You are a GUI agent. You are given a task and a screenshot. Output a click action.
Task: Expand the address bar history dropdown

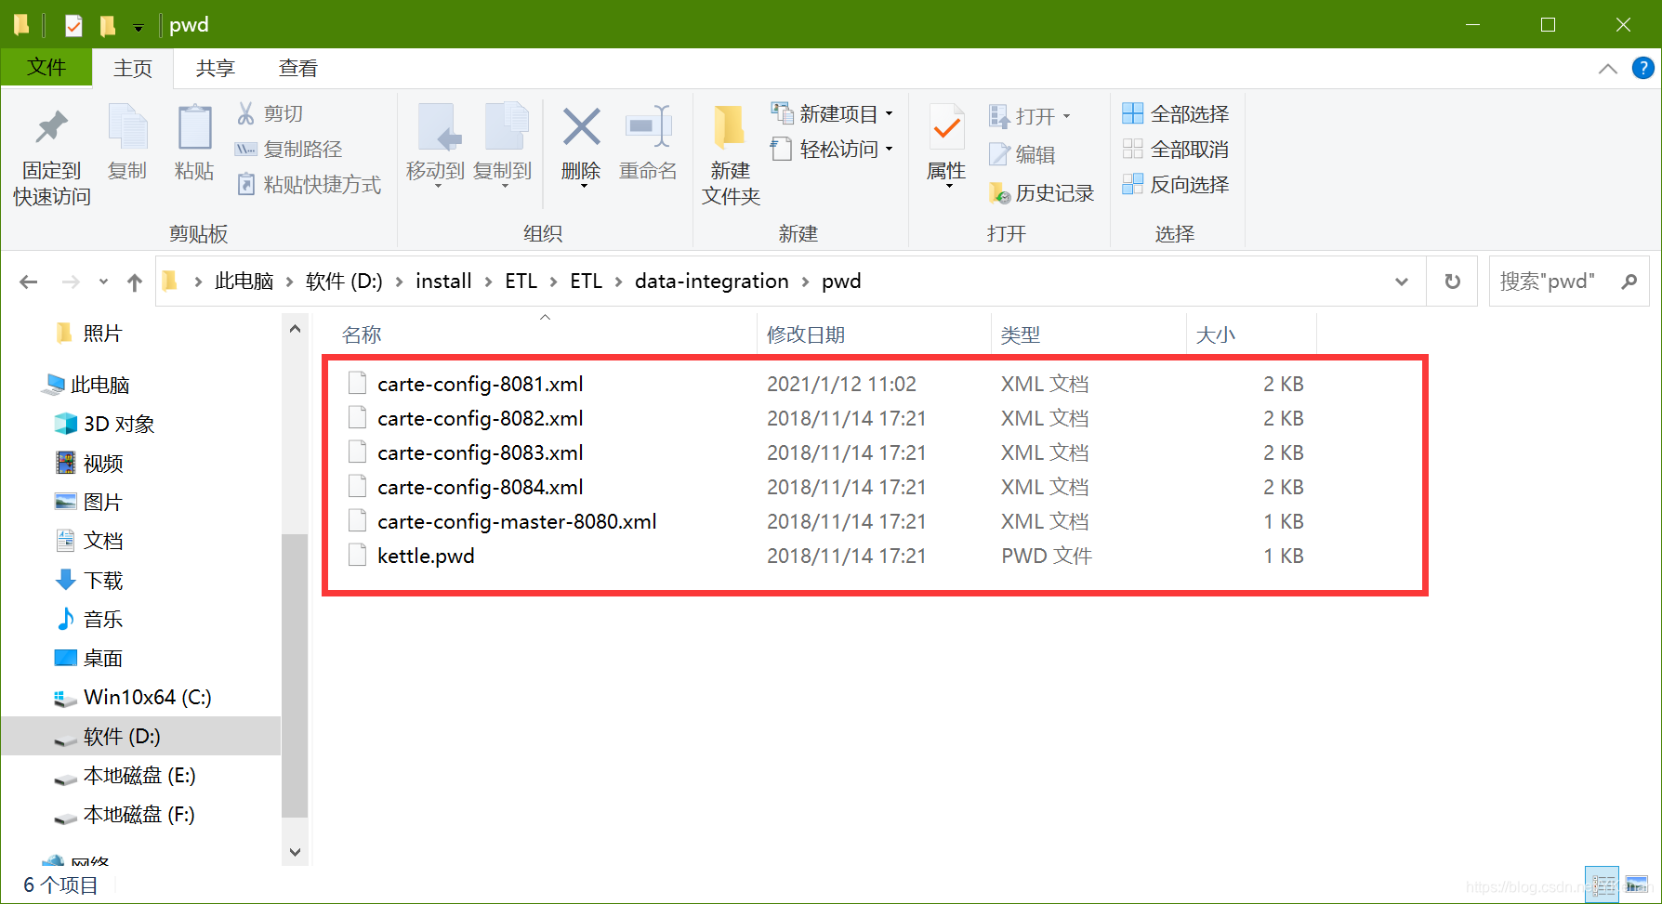click(x=1402, y=281)
